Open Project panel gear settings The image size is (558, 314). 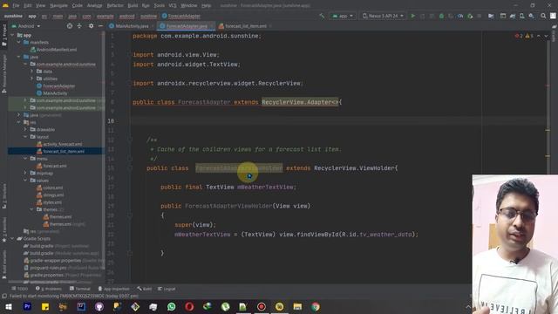point(91,26)
